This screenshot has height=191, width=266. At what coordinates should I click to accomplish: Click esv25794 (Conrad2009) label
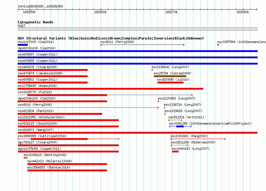(172, 73)
